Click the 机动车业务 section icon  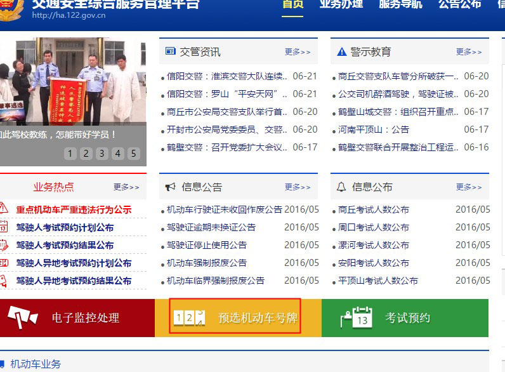pos(3,364)
